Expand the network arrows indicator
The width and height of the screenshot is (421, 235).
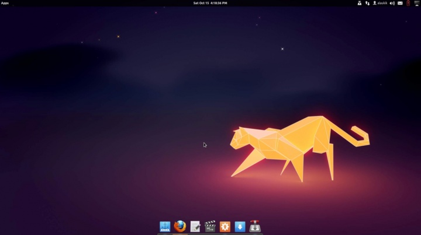pos(367,3)
